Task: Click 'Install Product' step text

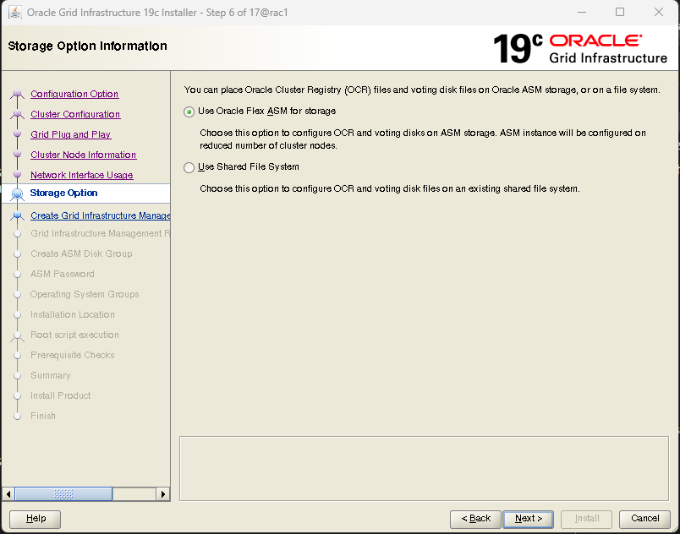Action: (60, 395)
